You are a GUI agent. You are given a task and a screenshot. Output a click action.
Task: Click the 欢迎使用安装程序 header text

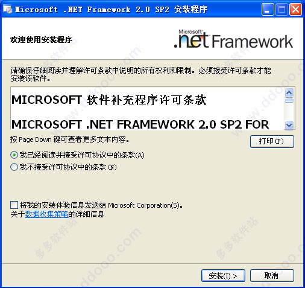click(x=41, y=40)
